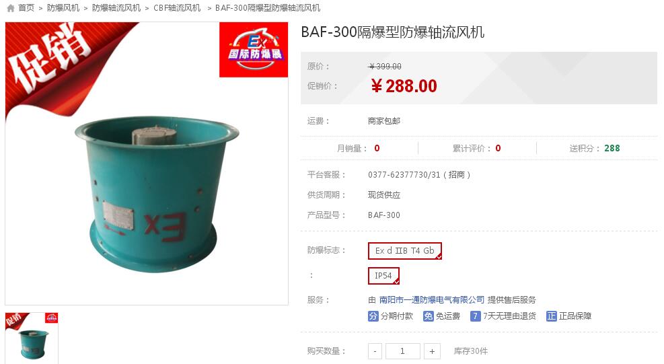Click the 累计评价 review count

pyautogui.click(x=476, y=148)
